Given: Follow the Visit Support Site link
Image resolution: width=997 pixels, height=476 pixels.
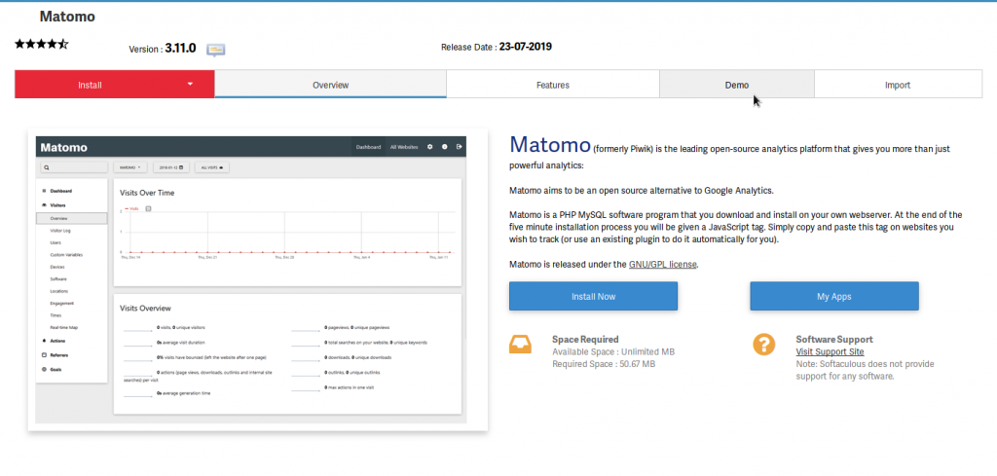Looking at the screenshot, I should [830, 351].
